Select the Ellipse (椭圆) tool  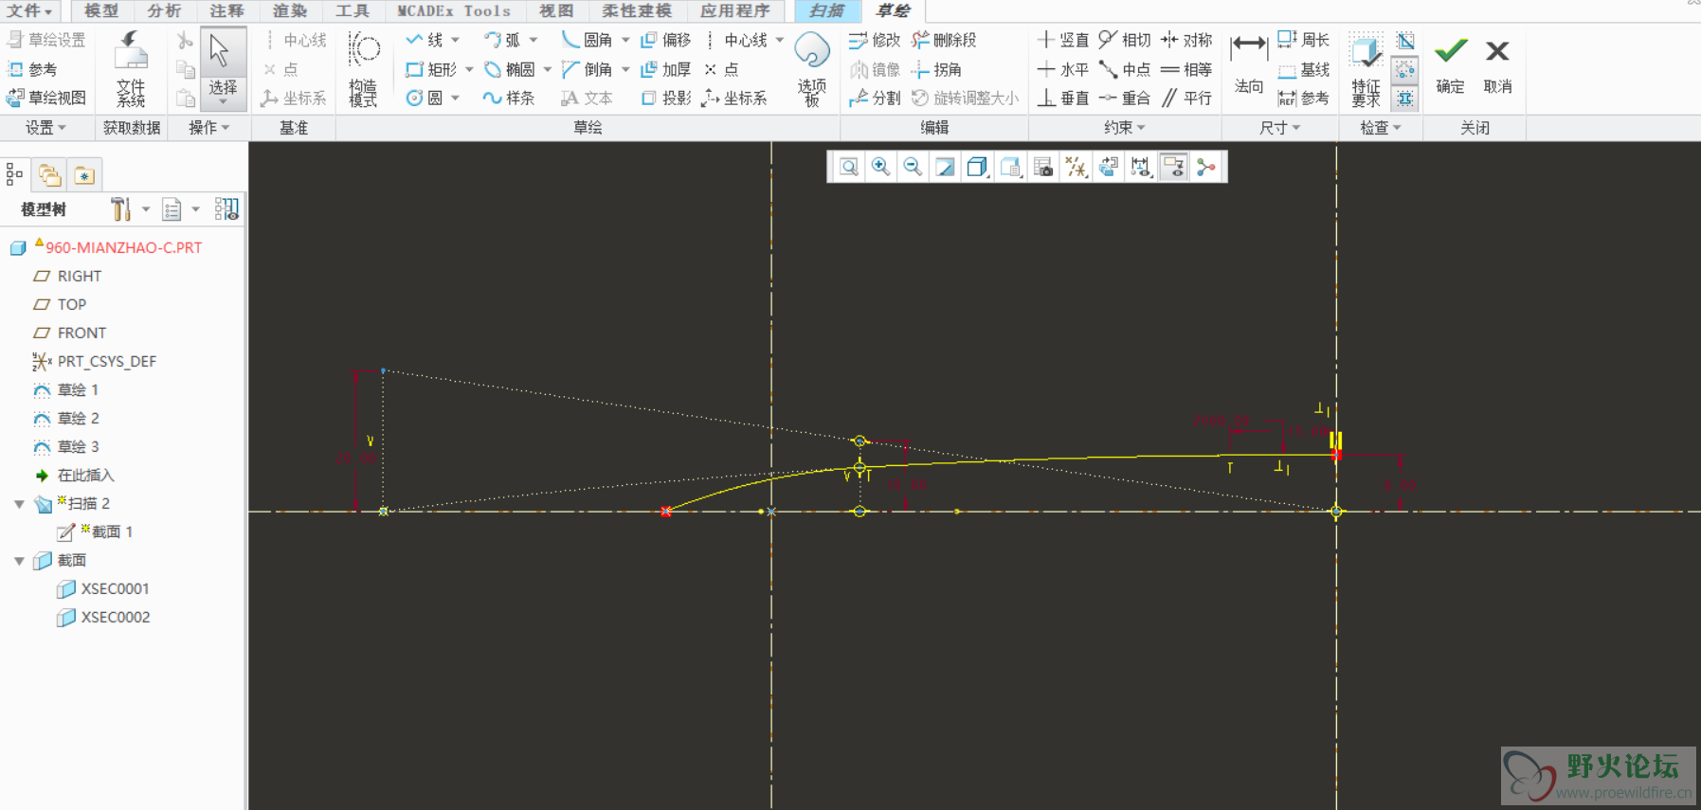[x=510, y=69]
